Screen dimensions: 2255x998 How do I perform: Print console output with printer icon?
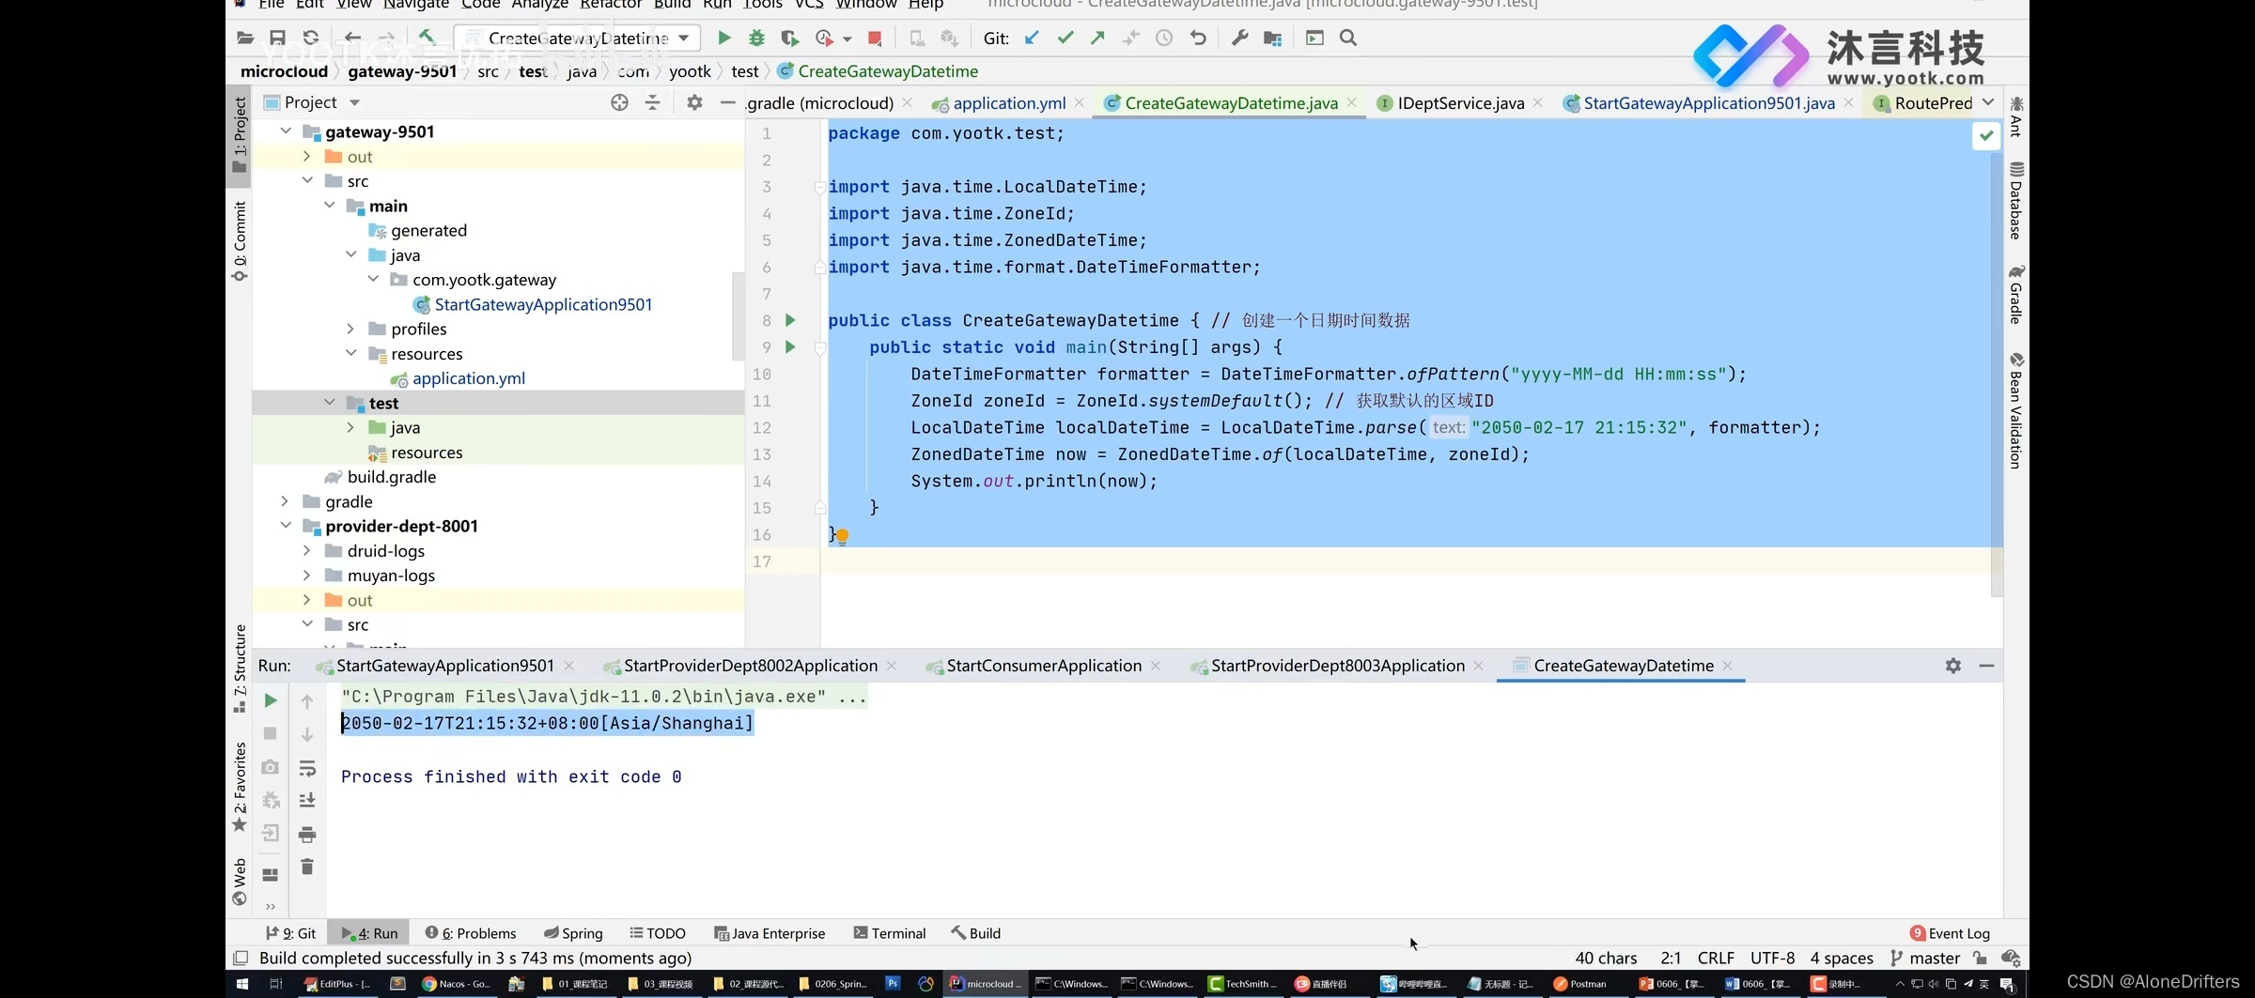coord(307,835)
